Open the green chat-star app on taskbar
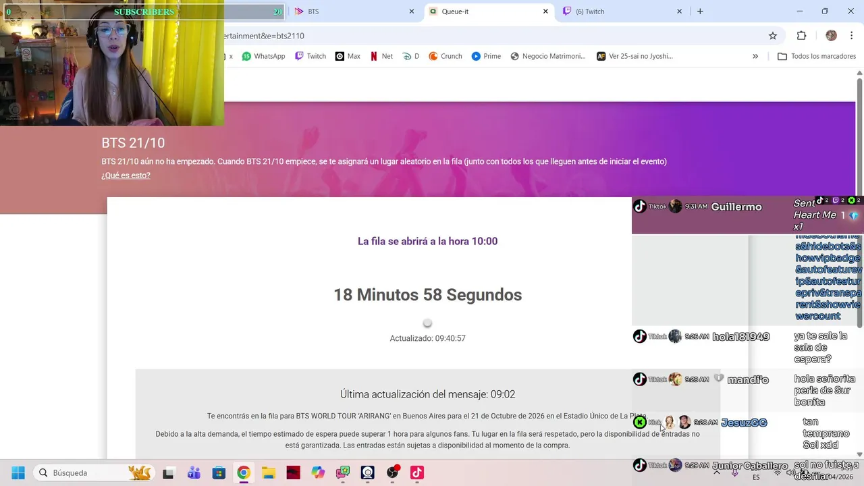 [x=343, y=473]
